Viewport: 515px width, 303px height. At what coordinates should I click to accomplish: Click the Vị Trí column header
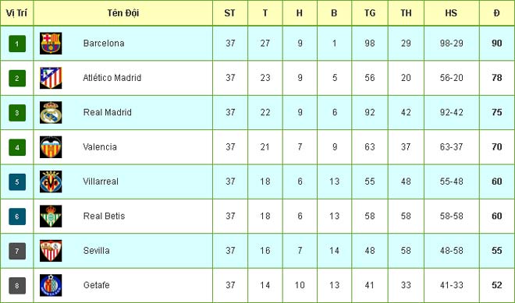16,13
